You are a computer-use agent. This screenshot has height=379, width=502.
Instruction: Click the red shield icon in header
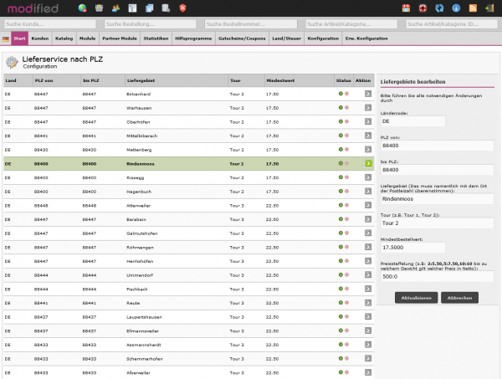(183, 8)
